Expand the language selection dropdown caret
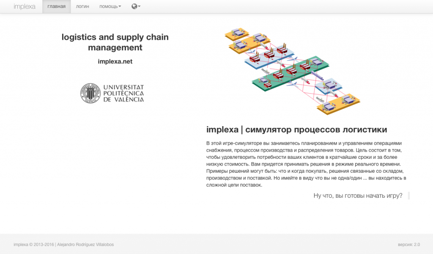 click(138, 6)
